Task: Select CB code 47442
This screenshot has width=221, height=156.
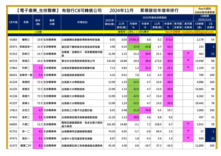Action: pyautogui.click(x=13, y=117)
